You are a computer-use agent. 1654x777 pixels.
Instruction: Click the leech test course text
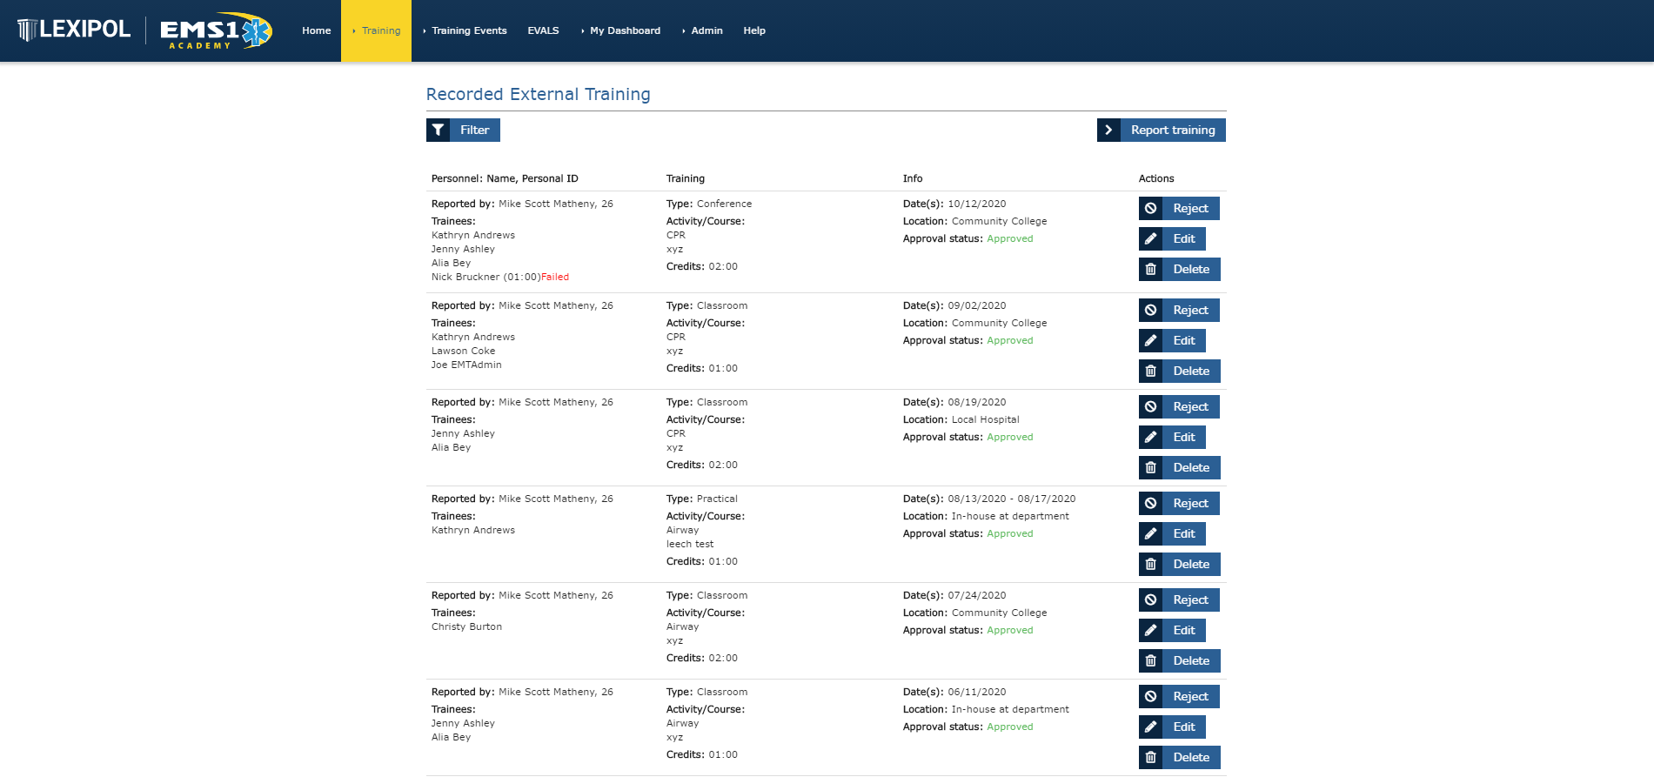point(690,544)
